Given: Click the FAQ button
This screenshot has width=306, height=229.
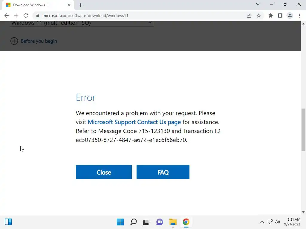Looking at the screenshot, I should tap(163, 172).
